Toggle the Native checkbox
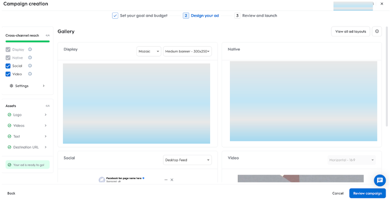This screenshot has width=390, height=201. (x=8, y=58)
